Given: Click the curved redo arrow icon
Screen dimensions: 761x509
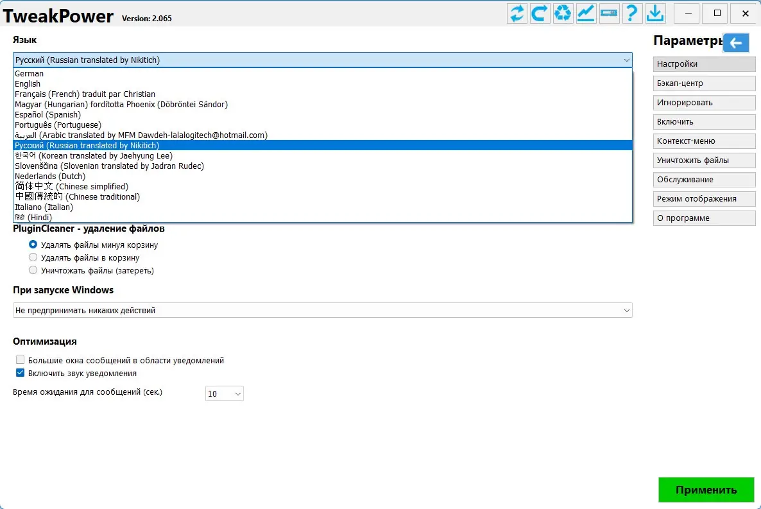Looking at the screenshot, I should [x=540, y=13].
